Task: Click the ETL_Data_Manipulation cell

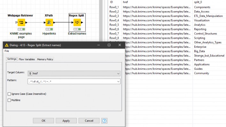Action: [208, 16]
